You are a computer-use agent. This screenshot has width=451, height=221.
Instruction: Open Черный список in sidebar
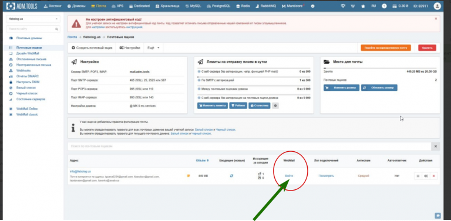(x=27, y=94)
